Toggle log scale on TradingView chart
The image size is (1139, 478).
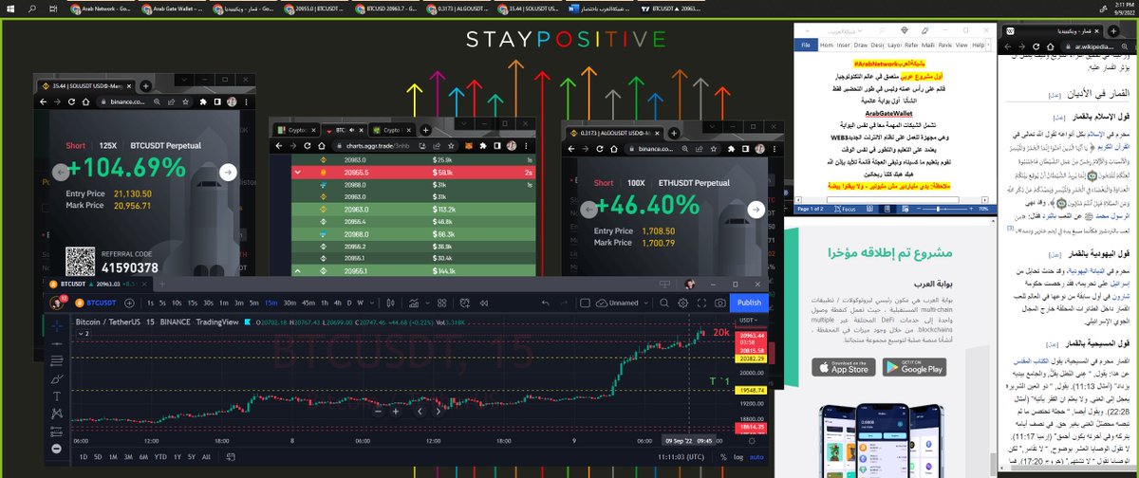click(x=738, y=457)
